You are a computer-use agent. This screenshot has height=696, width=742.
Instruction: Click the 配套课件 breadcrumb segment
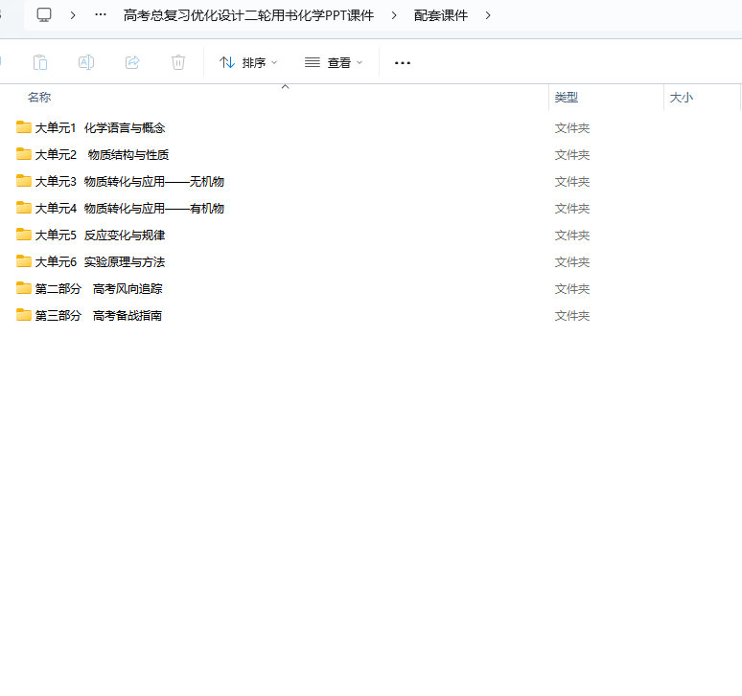pos(441,15)
